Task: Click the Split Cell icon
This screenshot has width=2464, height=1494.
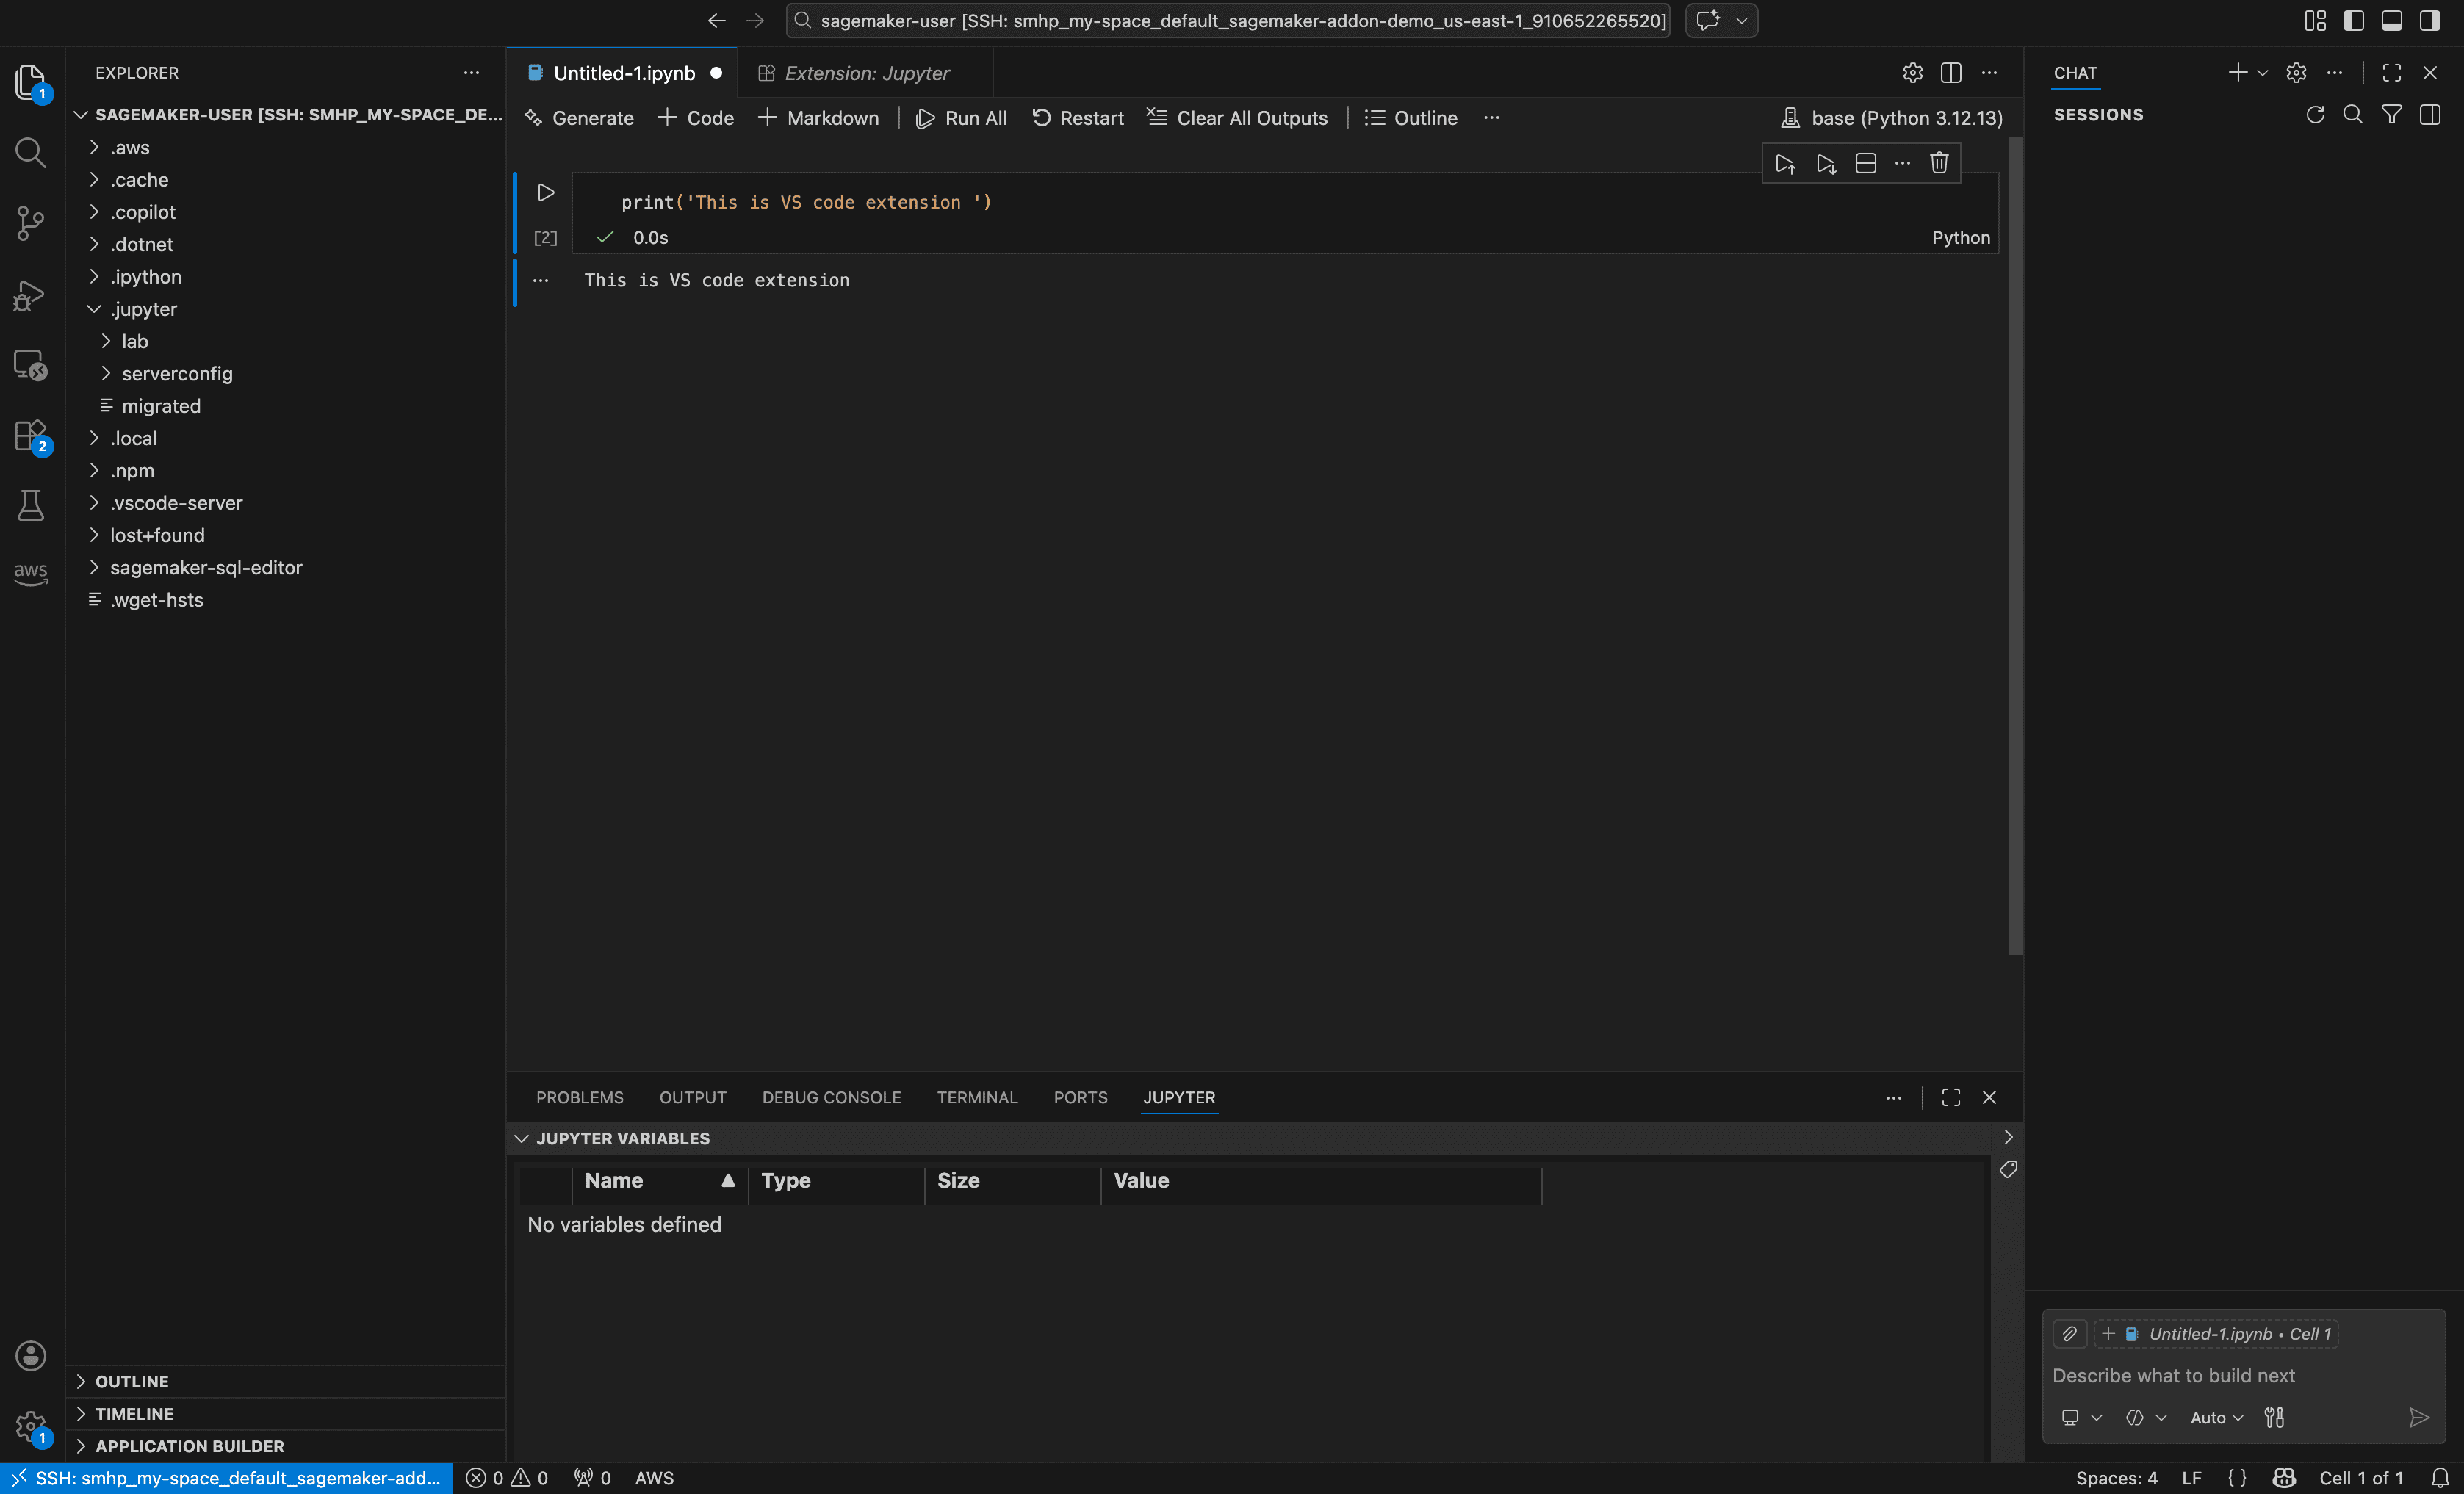Action: click(1865, 163)
